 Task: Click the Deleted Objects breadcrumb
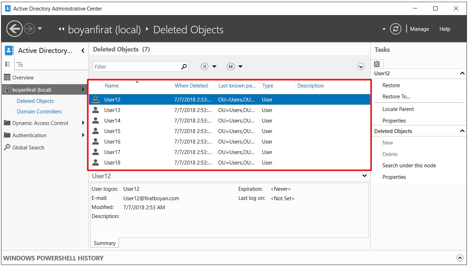tap(188, 30)
